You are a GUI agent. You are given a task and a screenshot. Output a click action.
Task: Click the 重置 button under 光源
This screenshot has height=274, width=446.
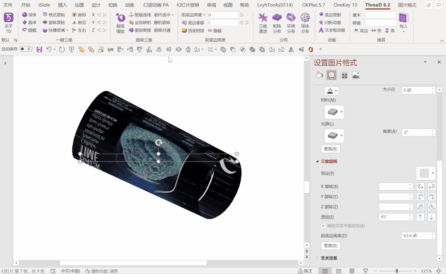pyautogui.click(x=330, y=149)
